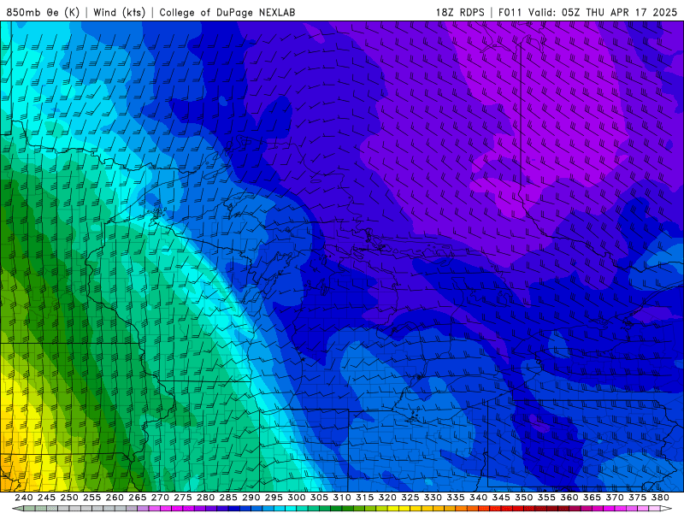Click the 295 value on the color scale
684x513 pixels.
274,498
